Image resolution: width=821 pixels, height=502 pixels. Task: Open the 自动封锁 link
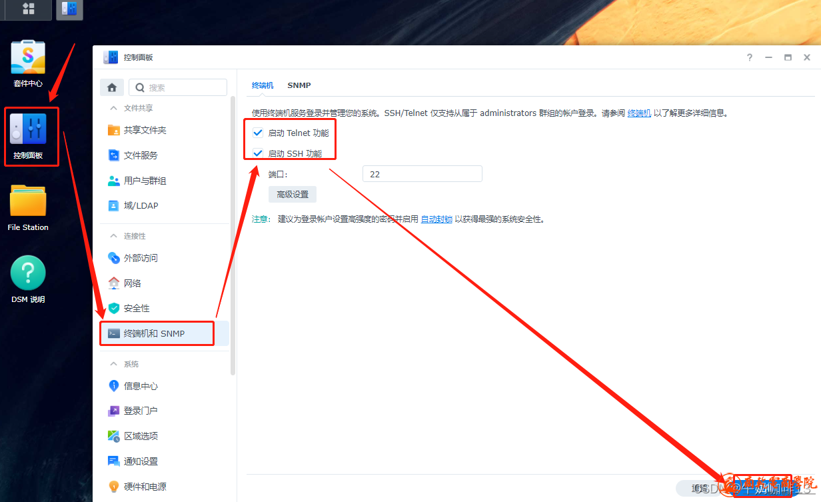point(436,219)
